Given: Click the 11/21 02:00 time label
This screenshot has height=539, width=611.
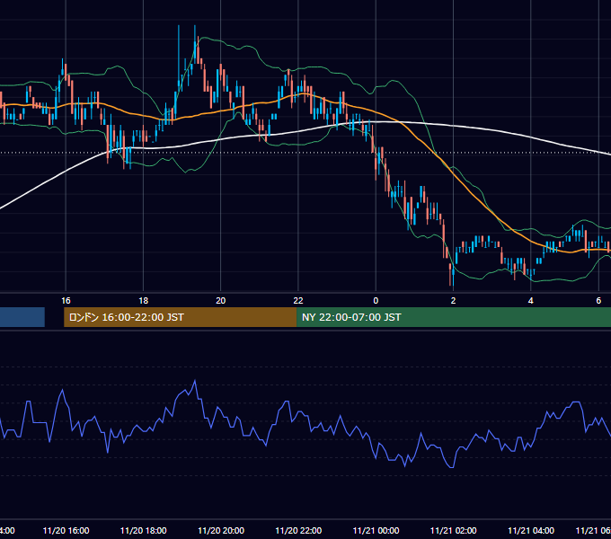Looking at the screenshot, I should tap(453, 530).
